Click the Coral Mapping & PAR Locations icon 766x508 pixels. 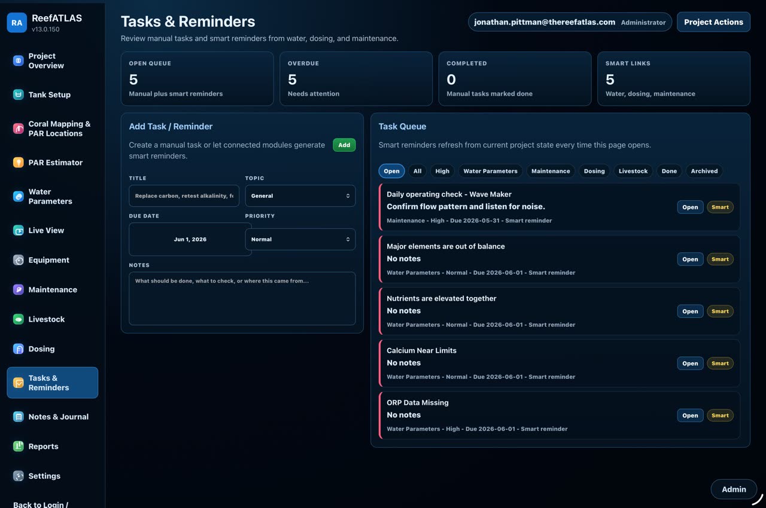(19, 128)
